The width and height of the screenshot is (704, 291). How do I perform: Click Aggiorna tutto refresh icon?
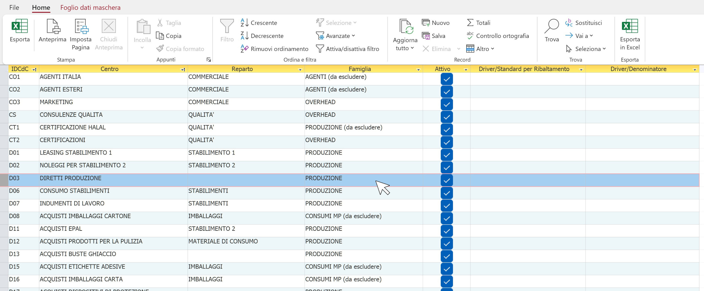[x=406, y=26]
